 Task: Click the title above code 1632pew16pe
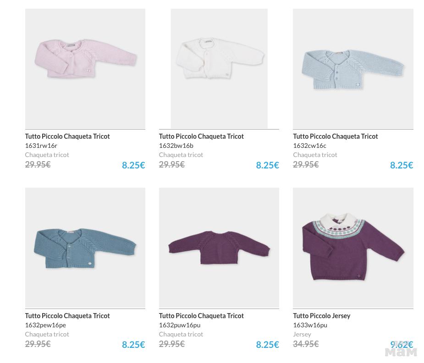pos(67,316)
